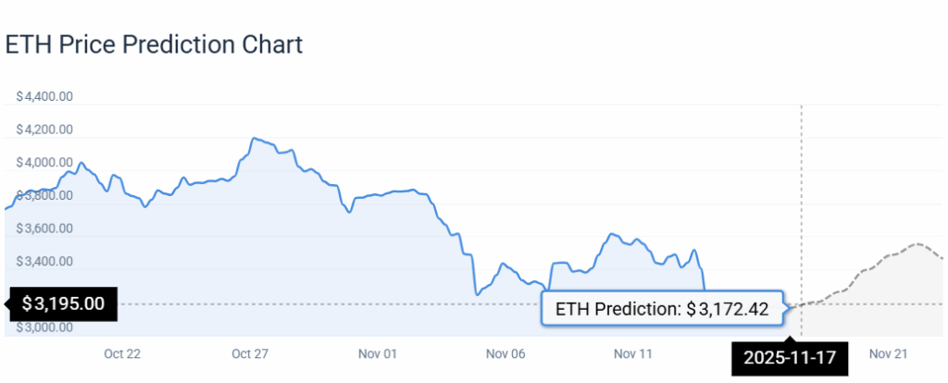The width and height of the screenshot is (948, 383).
Task: Click the $3,195.00 current price tag
Action: pos(63,303)
